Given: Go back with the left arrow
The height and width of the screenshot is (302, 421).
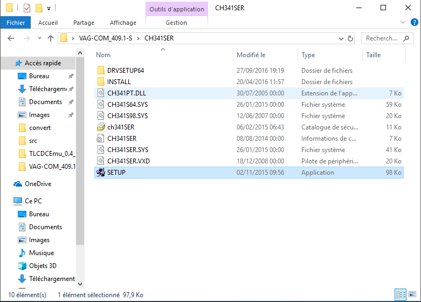Looking at the screenshot, I should [x=11, y=38].
